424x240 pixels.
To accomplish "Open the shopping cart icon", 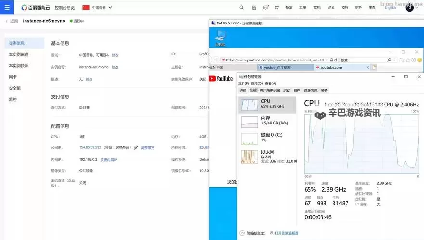I will point(276,8).
